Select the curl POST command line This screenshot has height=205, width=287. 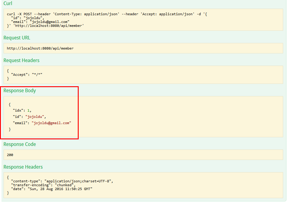pyautogui.click(x=107, y=14)
